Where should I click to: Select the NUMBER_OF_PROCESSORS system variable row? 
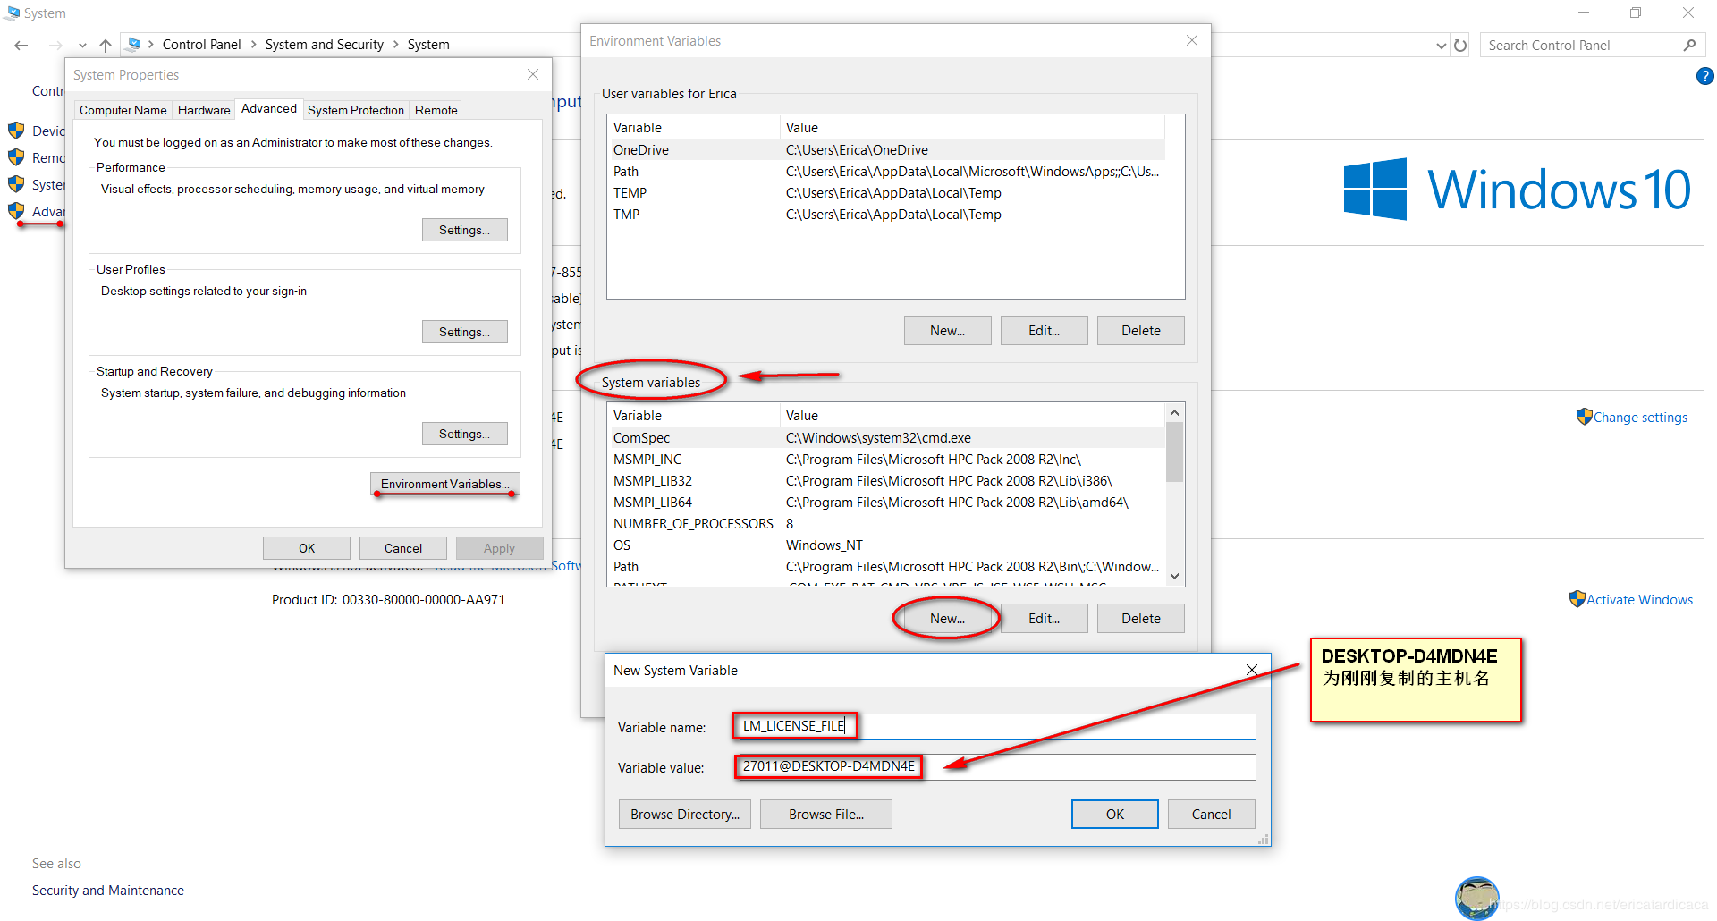pyautogui.click(x=886, y=523)
